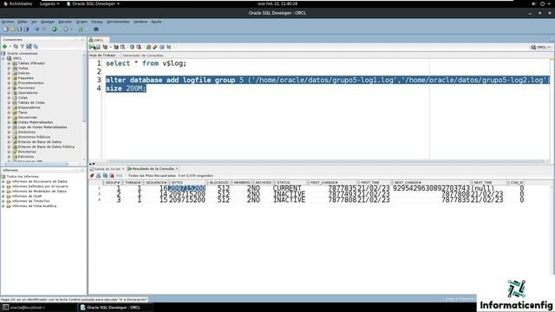Click the New file icon in main toolbar

(x=6, y=29)
